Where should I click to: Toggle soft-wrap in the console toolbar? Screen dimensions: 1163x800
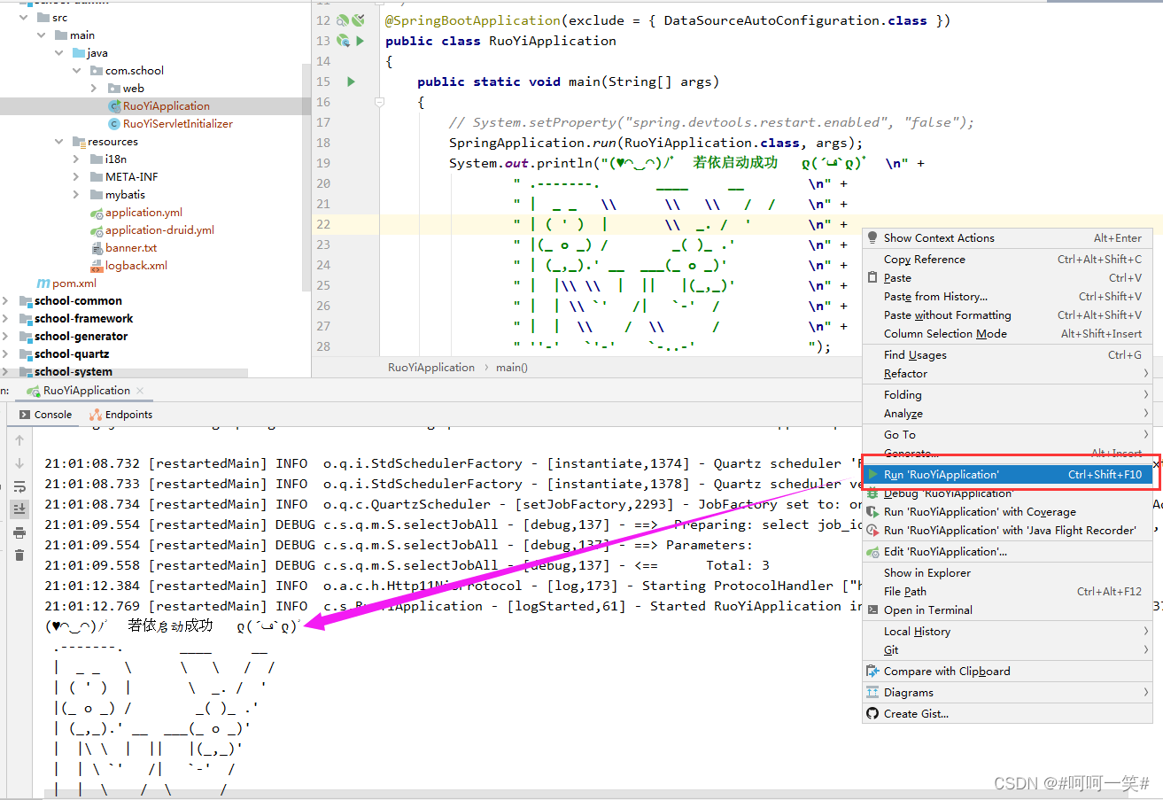click(19, 486)
